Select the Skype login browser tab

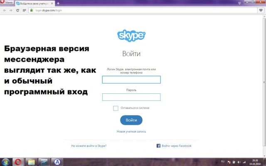point(35,3)
